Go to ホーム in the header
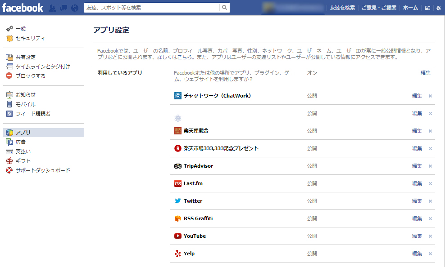Viewport: 445px width, 267px height. point(410,8)
